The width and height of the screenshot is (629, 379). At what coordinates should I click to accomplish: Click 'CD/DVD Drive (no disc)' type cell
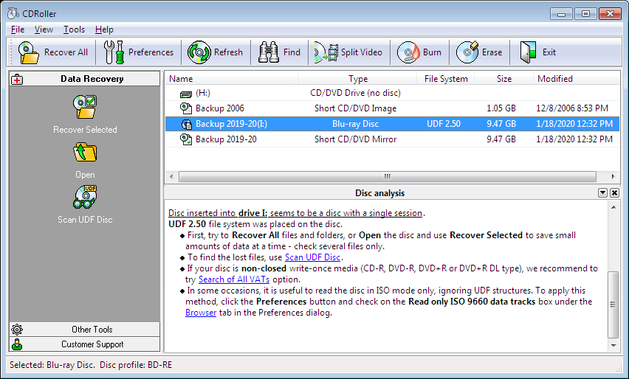pos(355,93)
